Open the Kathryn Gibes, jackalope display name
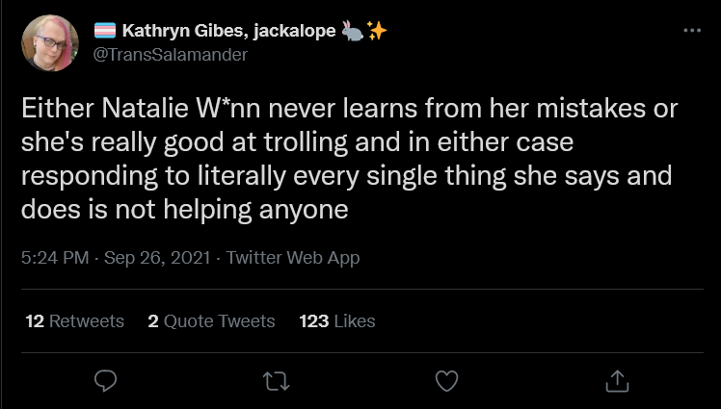 point(228,31)
